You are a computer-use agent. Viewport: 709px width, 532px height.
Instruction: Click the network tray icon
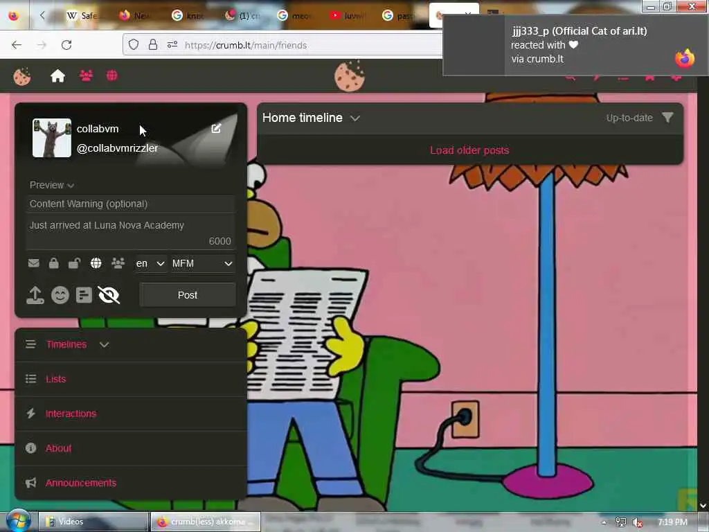[621, 522]
